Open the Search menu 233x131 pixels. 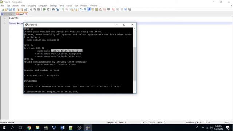[15, 5]
